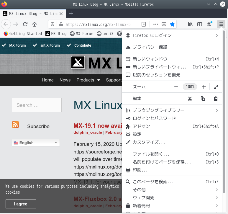Open the English language dropdown
The height and width of the screenshot is (214, 228).
click(x=36, y=143)
